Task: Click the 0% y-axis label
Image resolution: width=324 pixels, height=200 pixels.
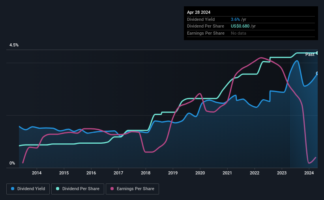Action: (12, 163)
